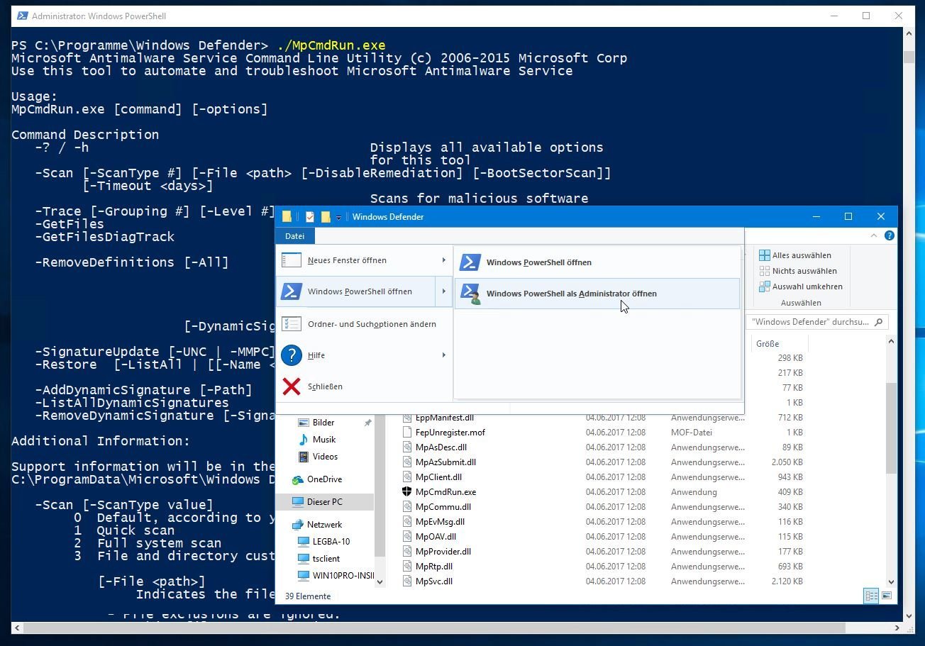Switch to the details view layout
Viewport: 925px width, 646px height.
pos(871,596)
